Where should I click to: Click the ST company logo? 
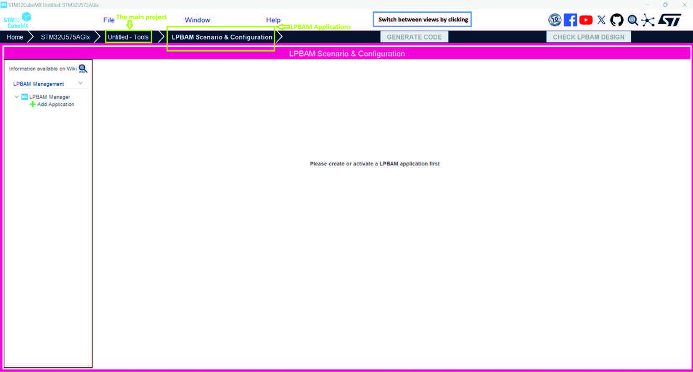point(669,20)
